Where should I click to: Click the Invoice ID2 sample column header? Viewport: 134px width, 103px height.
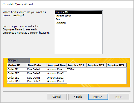click(x=97, y=65)
